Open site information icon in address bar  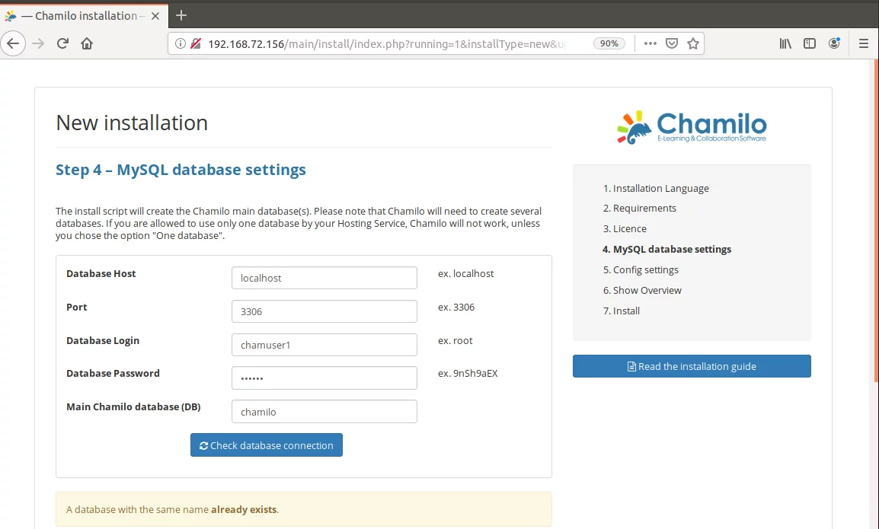[x=180, y=43]
